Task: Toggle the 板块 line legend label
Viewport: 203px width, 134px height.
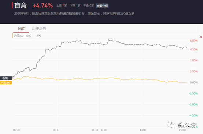Action: (x=6, y=78)
